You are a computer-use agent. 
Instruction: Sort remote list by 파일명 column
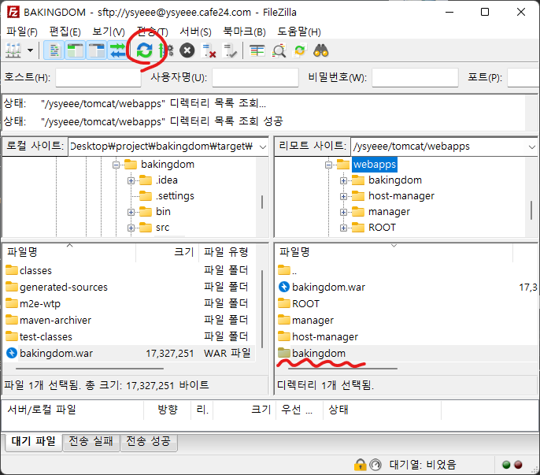point(394,252)
